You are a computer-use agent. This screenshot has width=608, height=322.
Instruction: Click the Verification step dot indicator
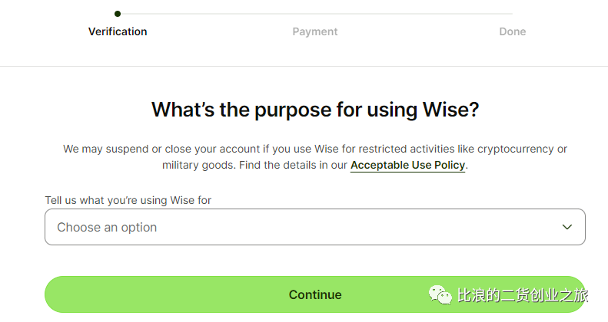pos(118,14)
